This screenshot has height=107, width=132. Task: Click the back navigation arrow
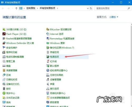pos(3,8)
